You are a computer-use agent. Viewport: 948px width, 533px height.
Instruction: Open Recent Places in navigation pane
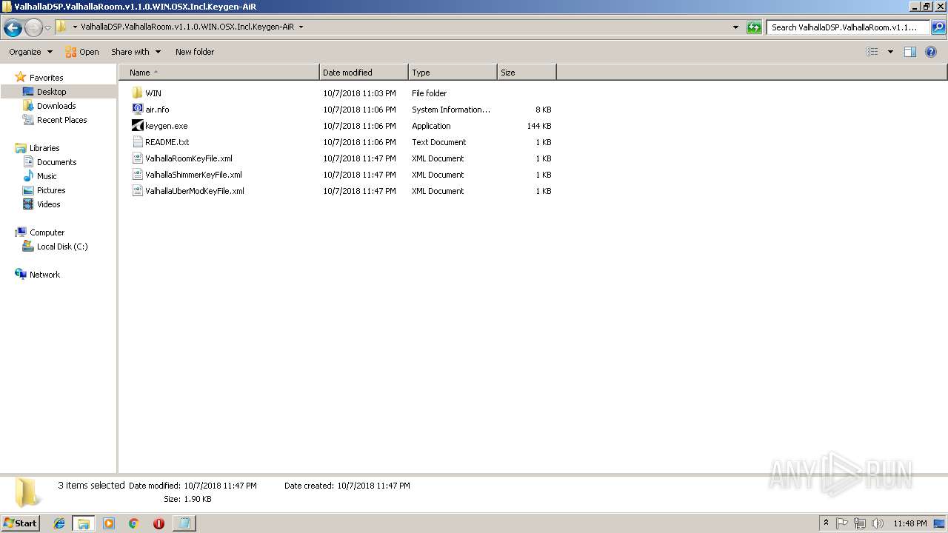pyautogui.click(x=61, y=120)
